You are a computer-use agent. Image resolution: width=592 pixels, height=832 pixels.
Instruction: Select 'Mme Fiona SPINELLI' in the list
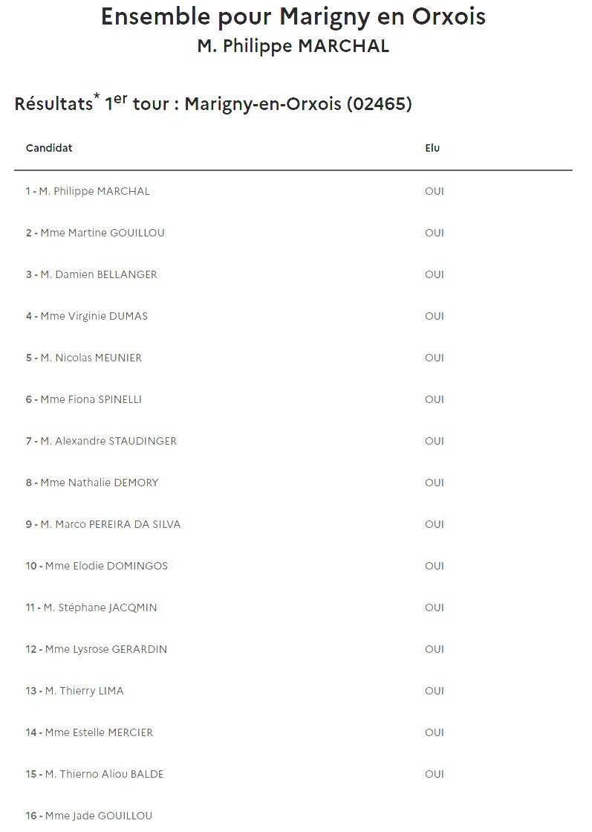(84, 399)
